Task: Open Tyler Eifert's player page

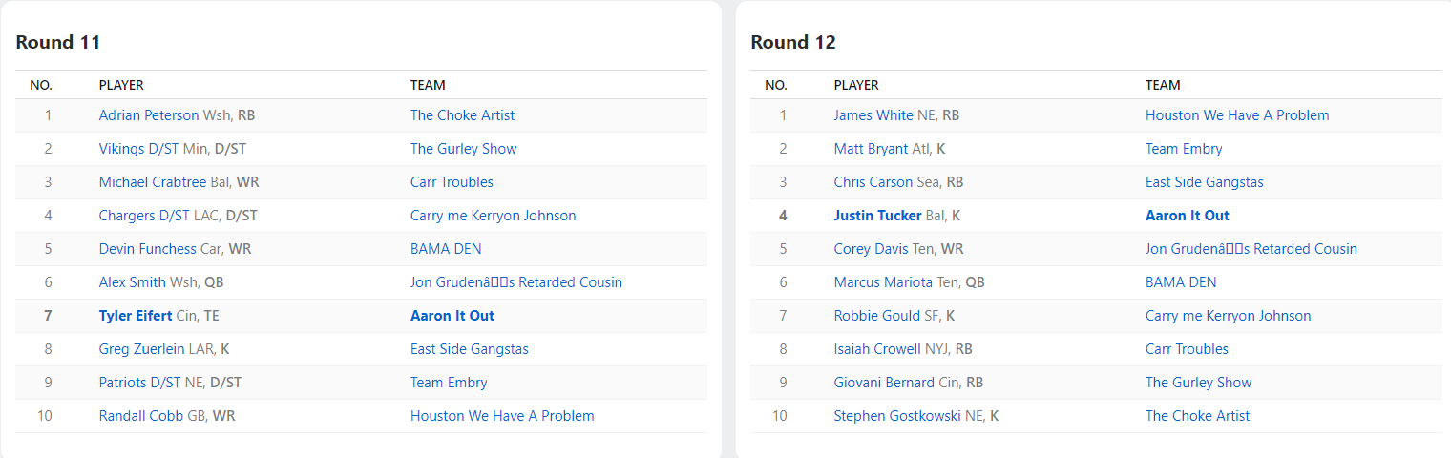Action: [x=136, y=316]
